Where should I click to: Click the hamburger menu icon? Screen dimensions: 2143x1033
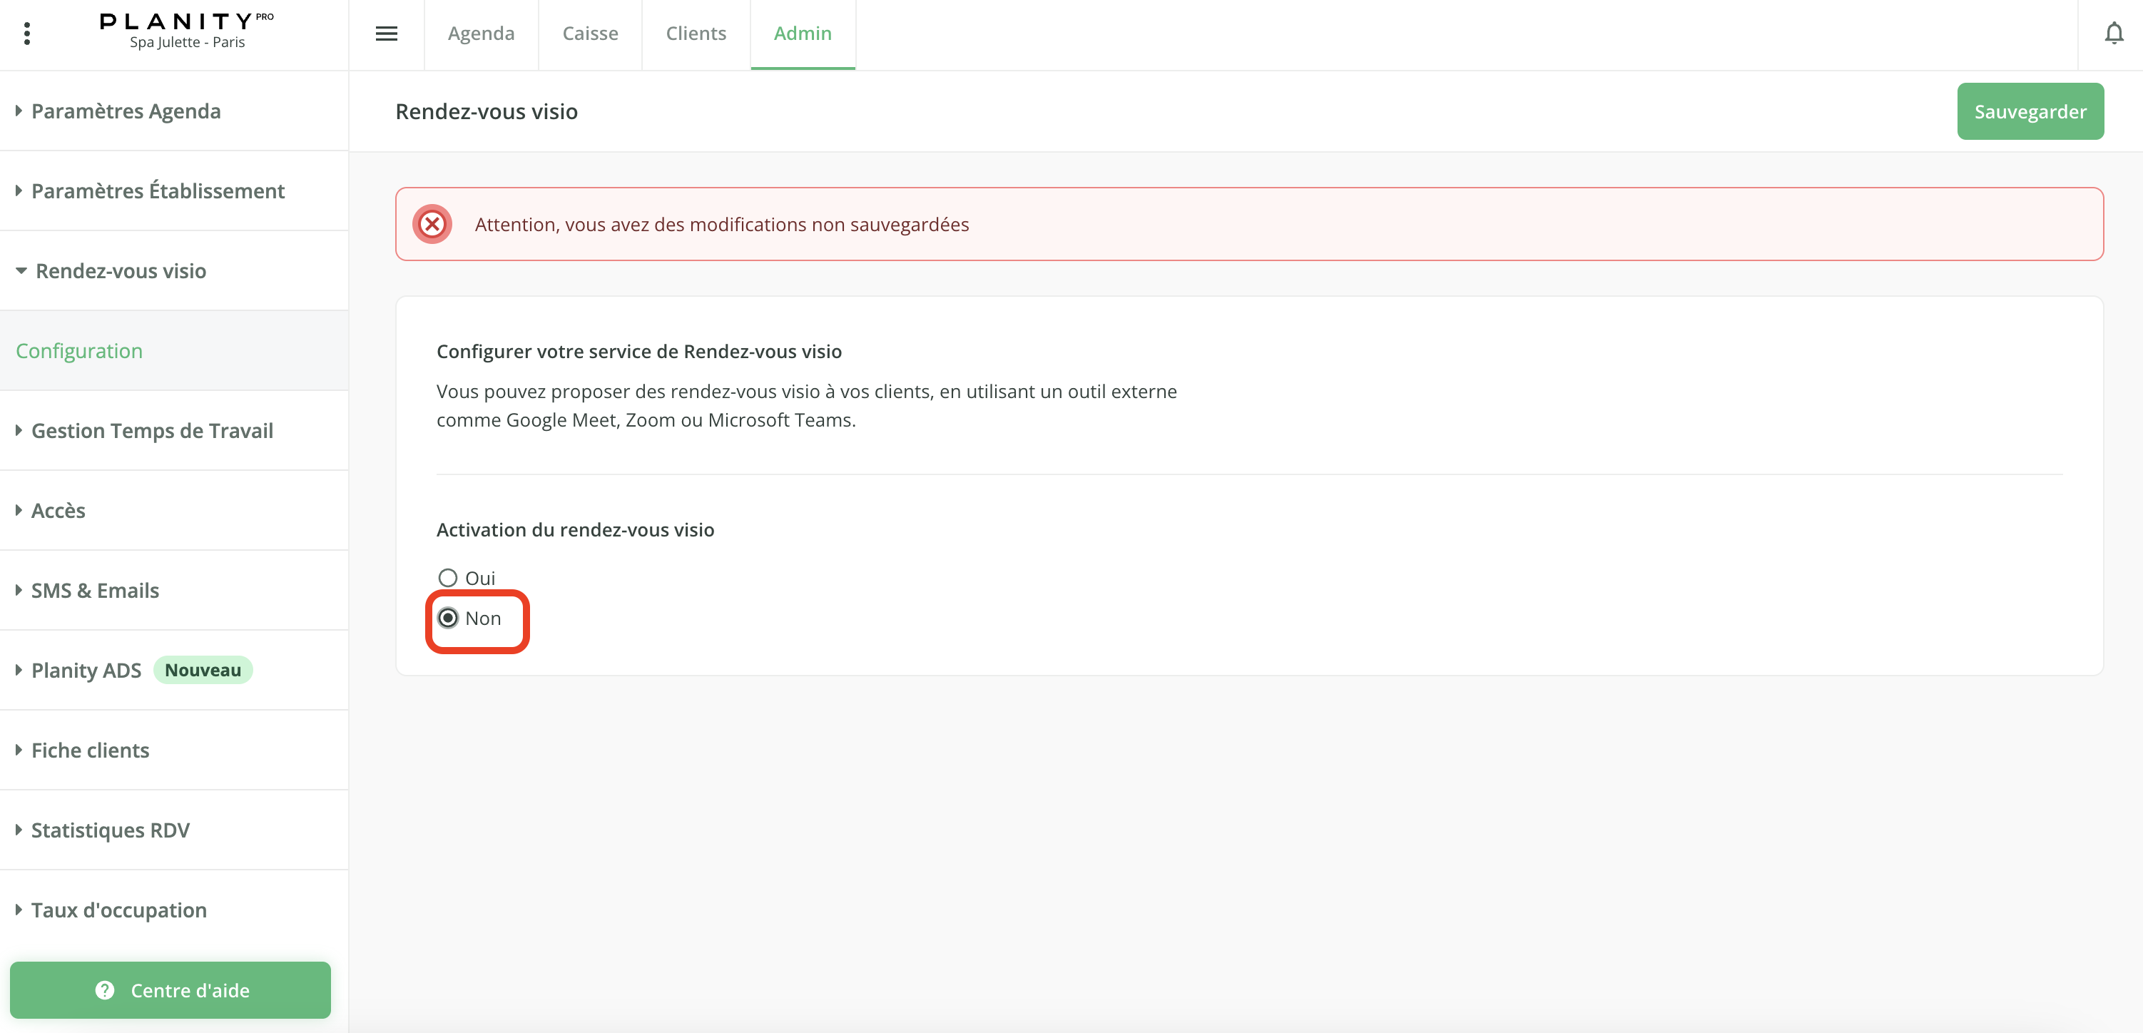point(386,34)
